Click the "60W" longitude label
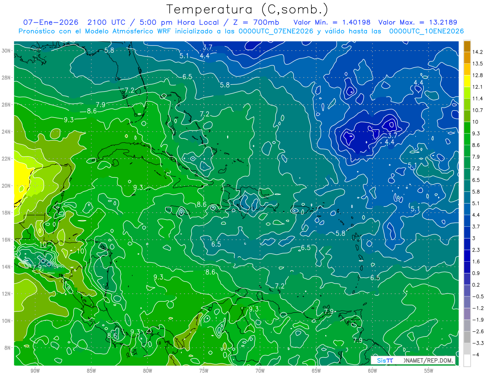The width and height of the screenshot is (486, 376). [x=373, y=371]
